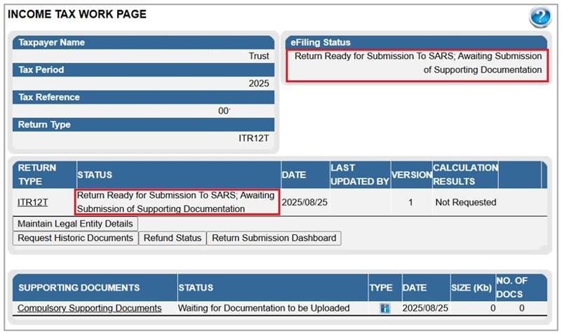Screen dimensions: 562x334
Task: Open the Compulsory Supporting Documents link
Action: [89, 308]
